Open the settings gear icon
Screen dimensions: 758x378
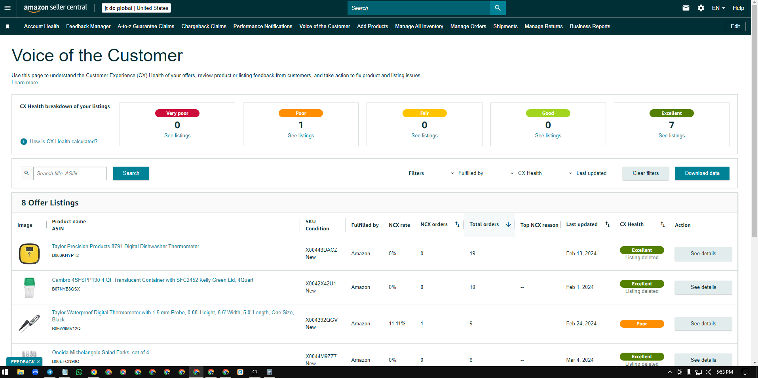[x=701, y=8]
